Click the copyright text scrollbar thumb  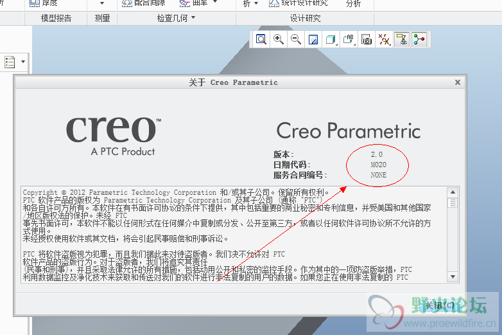point(453,203)
